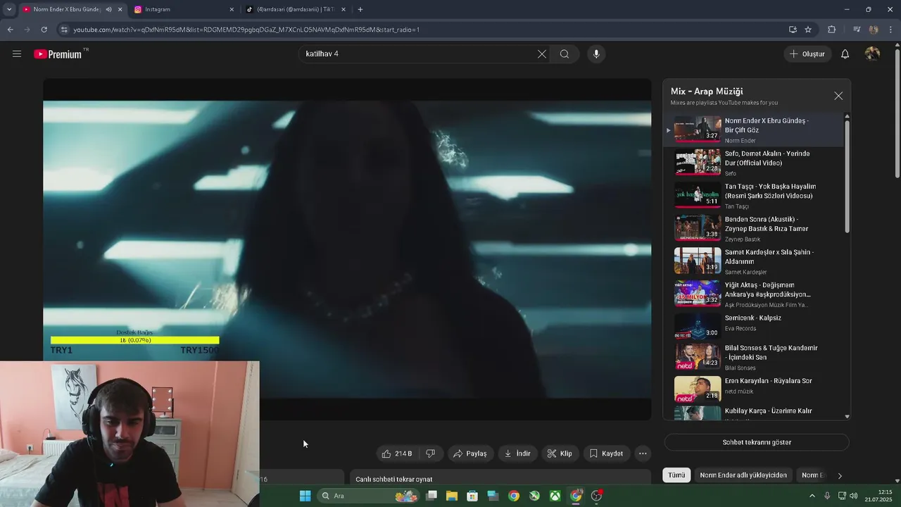Select the Tümü filter chip
The height and width of the screenshot is (507, 901).
[676, 475]
